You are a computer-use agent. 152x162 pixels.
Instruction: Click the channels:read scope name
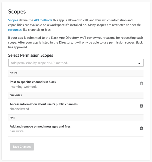[19, 109]
